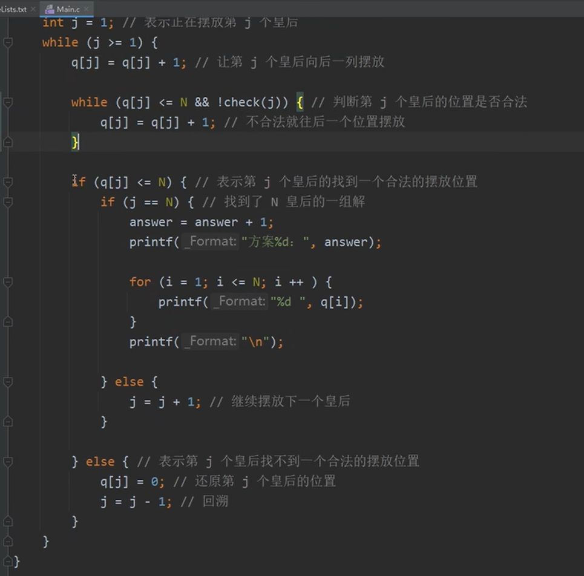
Task: Collapse the outer while (j >= 1) loop fold marker
Action: click(x=7, y=42)
